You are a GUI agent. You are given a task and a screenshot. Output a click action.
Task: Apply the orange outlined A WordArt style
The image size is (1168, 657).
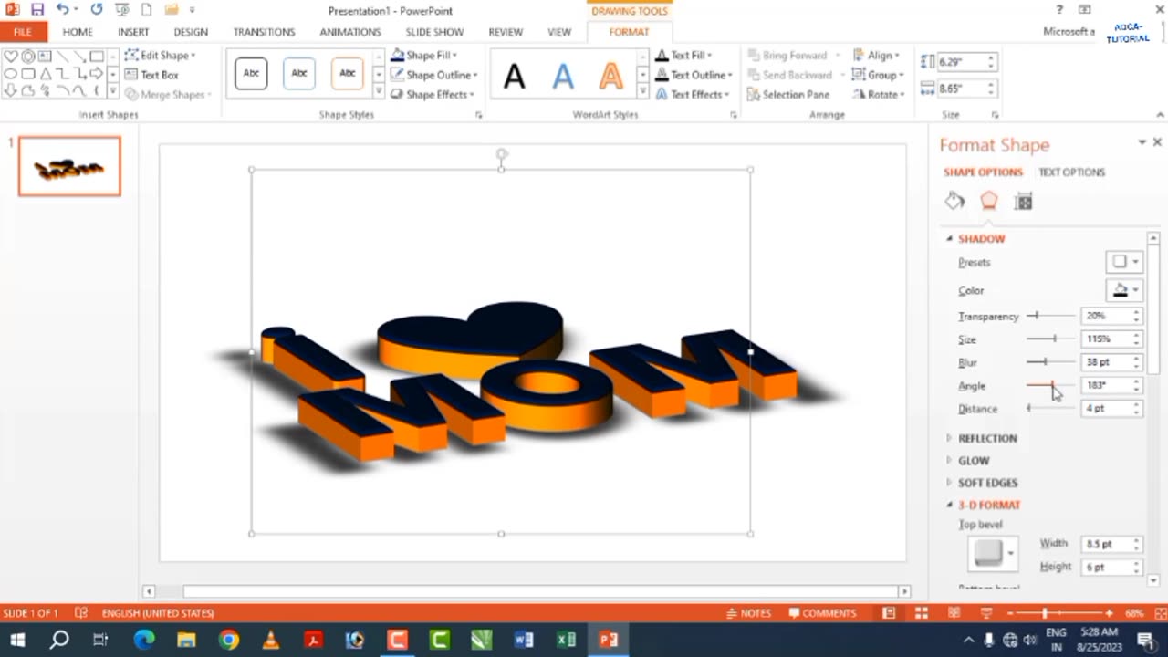(x=610, y=77)
